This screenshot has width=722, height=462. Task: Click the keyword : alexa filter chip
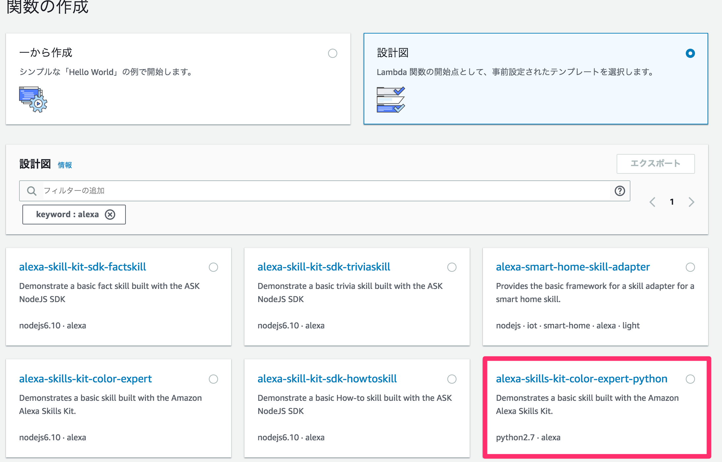coord(74,215)
